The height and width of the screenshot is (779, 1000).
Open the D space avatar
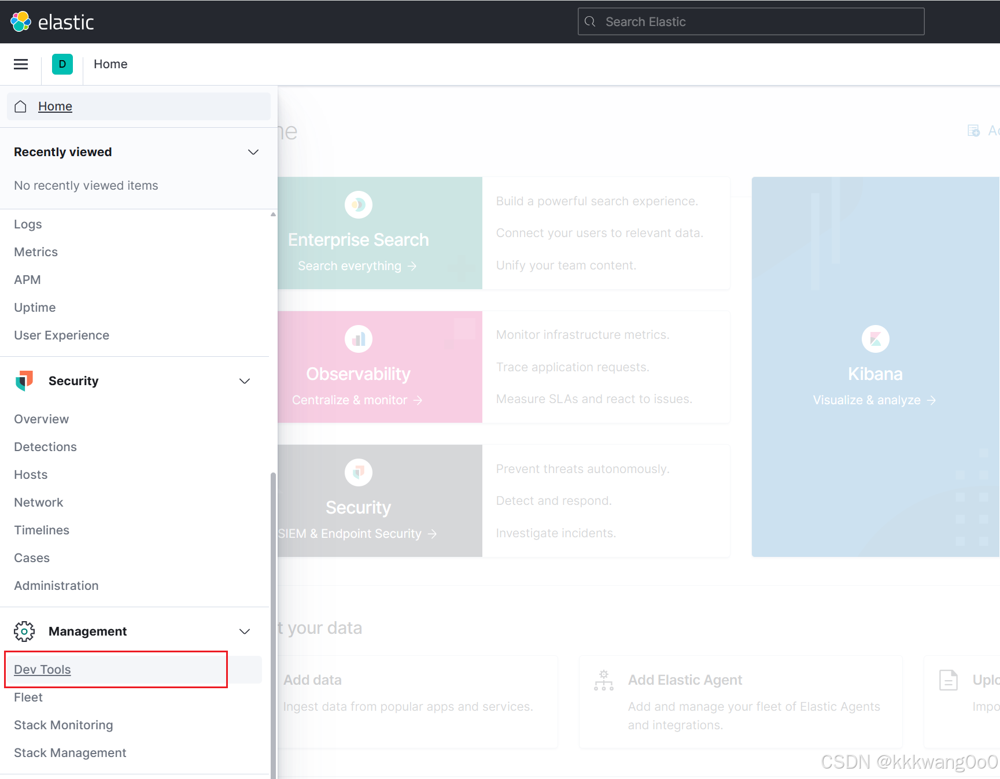point(62,64)
